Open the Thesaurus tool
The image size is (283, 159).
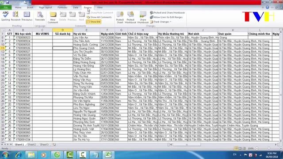tap(27, 16)
